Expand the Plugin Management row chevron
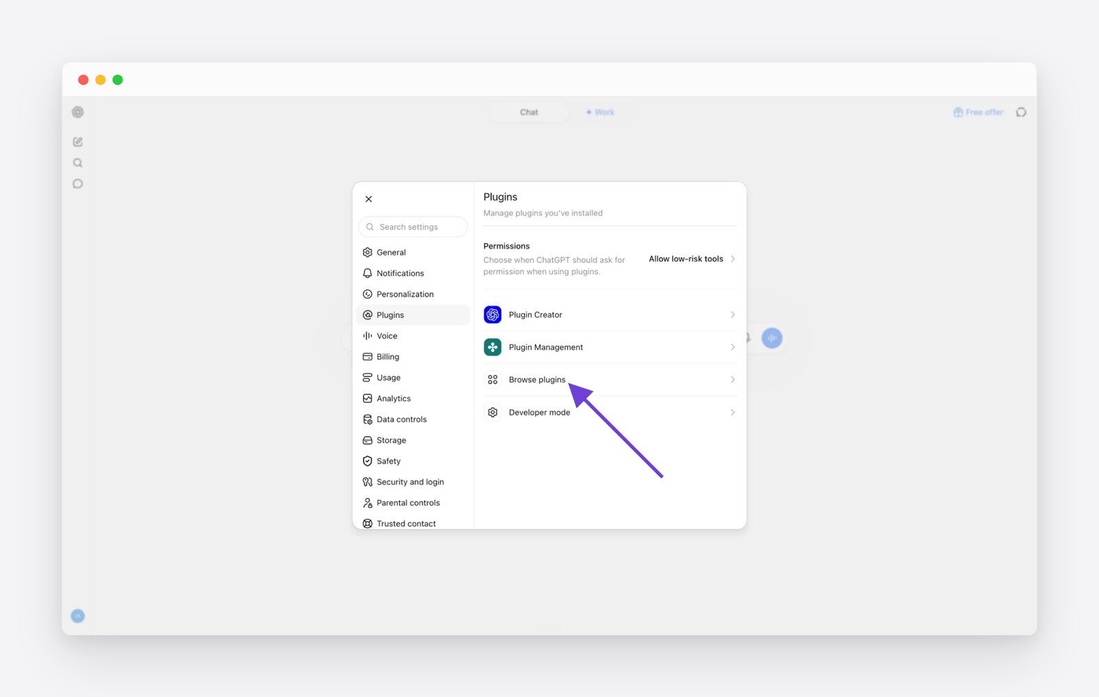Image resolution: width=1099 pixels, height=697 pixels. [732, 347]
